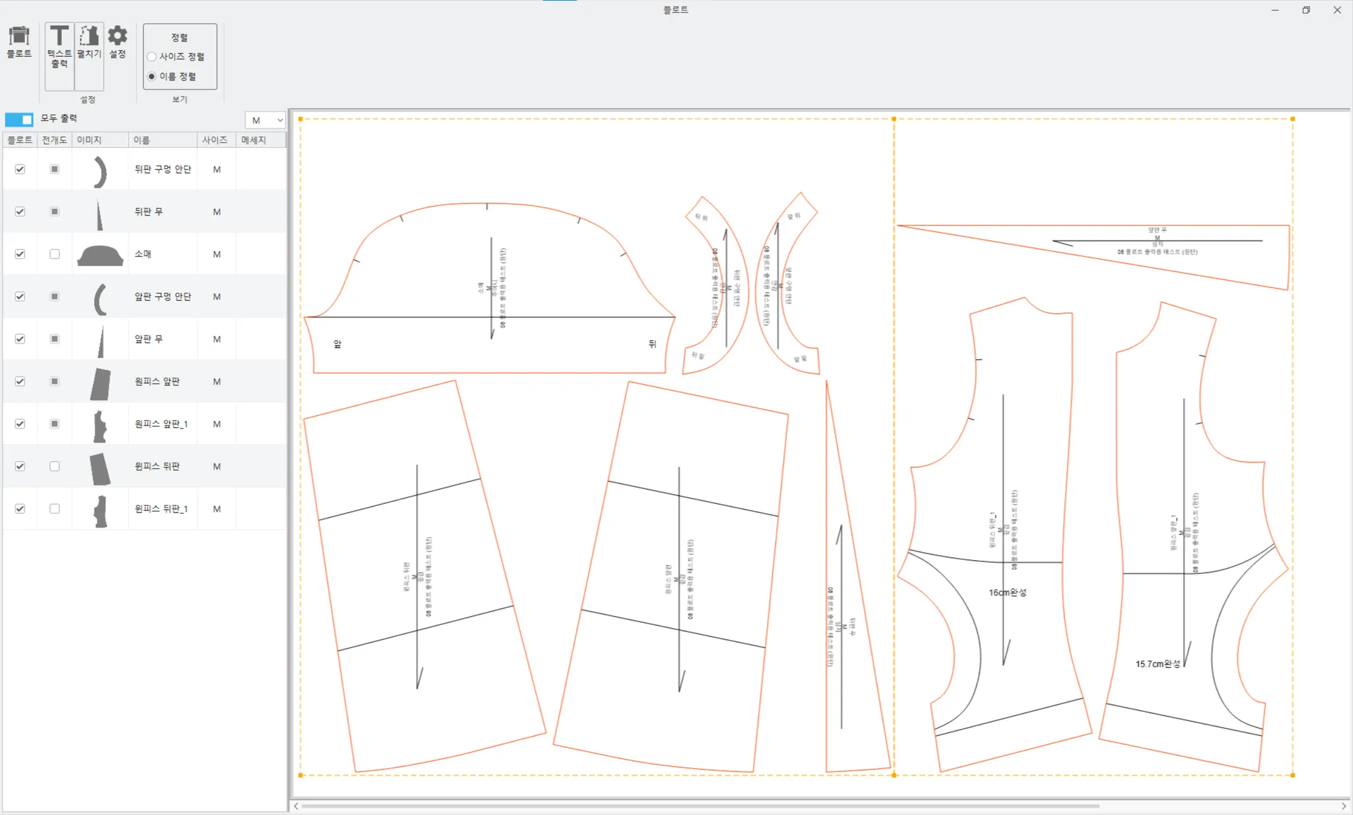The image size is (1353, 815).
Task: Click the 원피스 앞판_1 piece thumbnail
Action: tap(100, 425)
